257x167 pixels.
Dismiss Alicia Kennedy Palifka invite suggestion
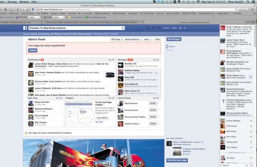[158, 117]
